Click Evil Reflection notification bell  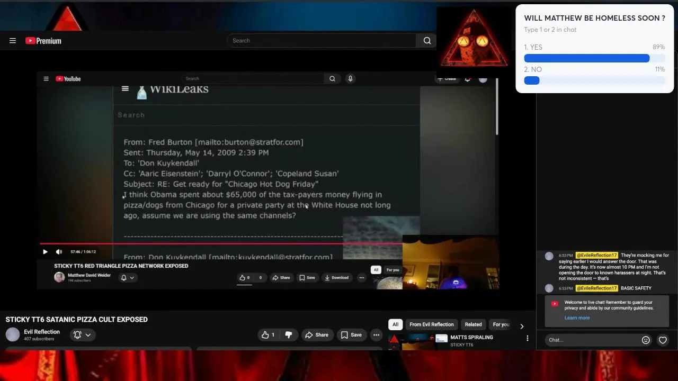(77, 334)
